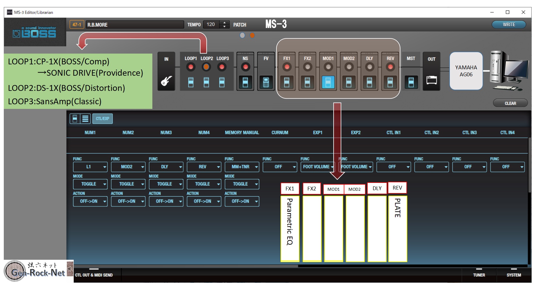
Task: Open EXP1 FUNC dropdown FOOT VOLUME
Action: click(x=318, y=167)
